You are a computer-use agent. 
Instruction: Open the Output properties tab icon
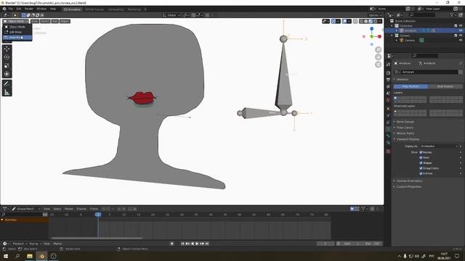[388, 80]
